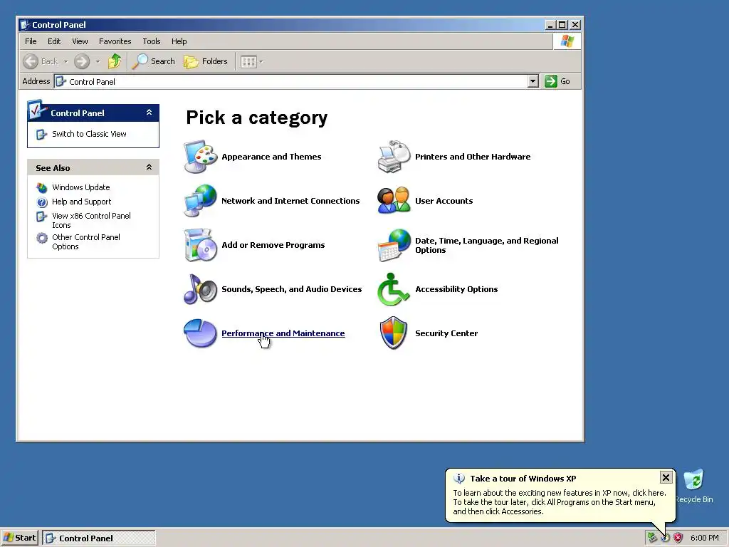Expand the Address bar dropdown

click(533, 81)
